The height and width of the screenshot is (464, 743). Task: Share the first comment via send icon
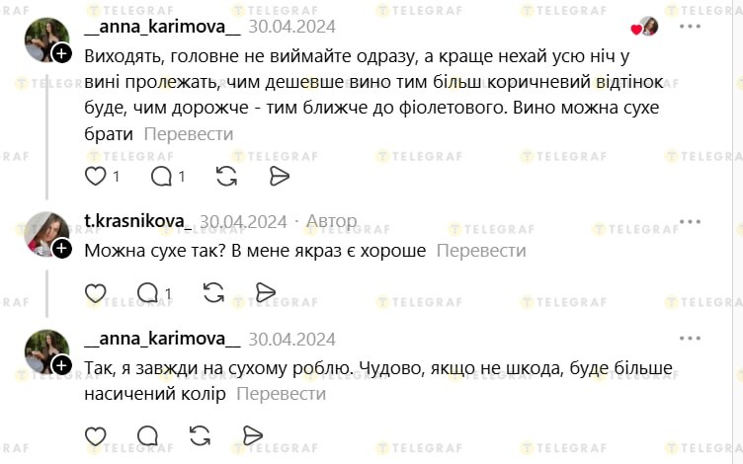pos(280,176)
